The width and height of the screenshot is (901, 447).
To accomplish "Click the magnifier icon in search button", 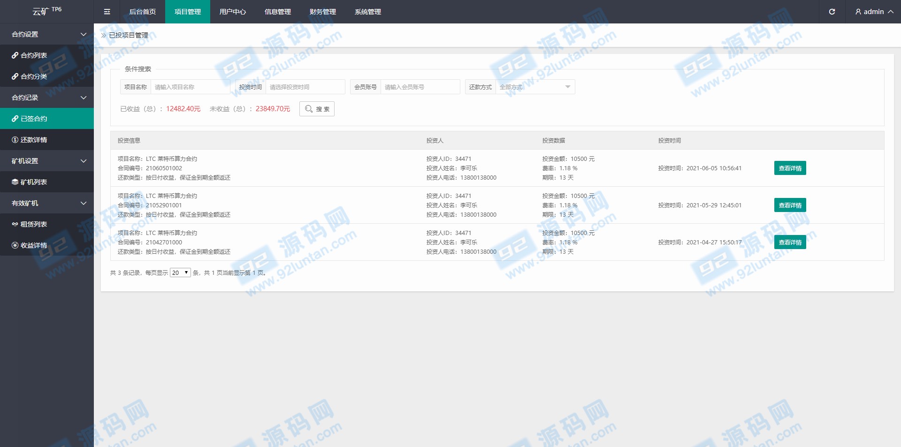I will pos(309,109).
